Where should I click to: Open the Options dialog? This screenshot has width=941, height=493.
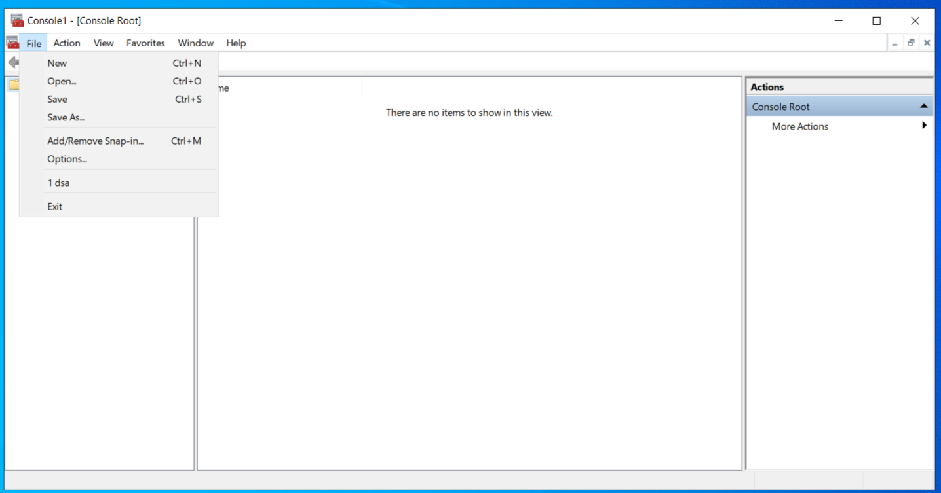67,159
